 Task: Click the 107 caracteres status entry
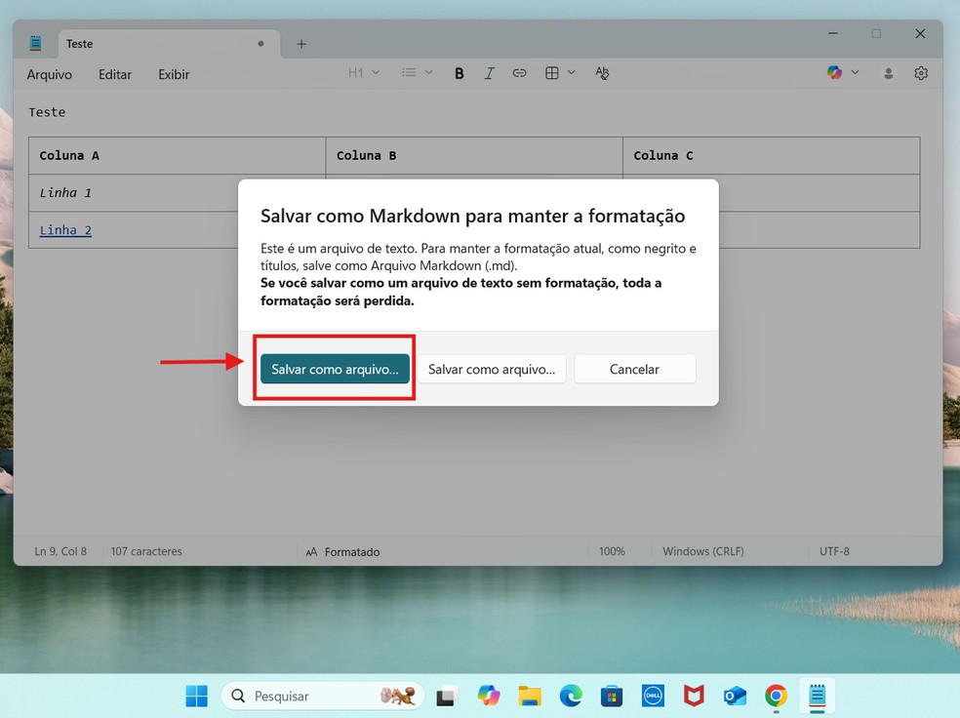146,551
